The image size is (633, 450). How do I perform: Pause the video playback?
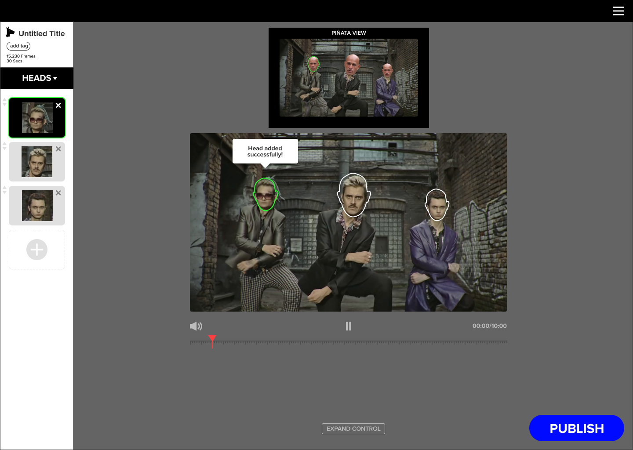tap(349, 326)
